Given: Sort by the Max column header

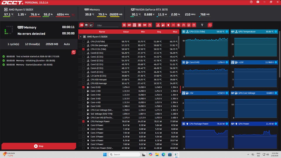Looking at the screenshot, I should [x=175, y=32].
